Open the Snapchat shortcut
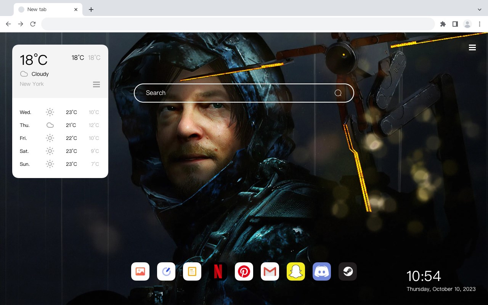Screen dimensions: 488x305 click(296, 271)
